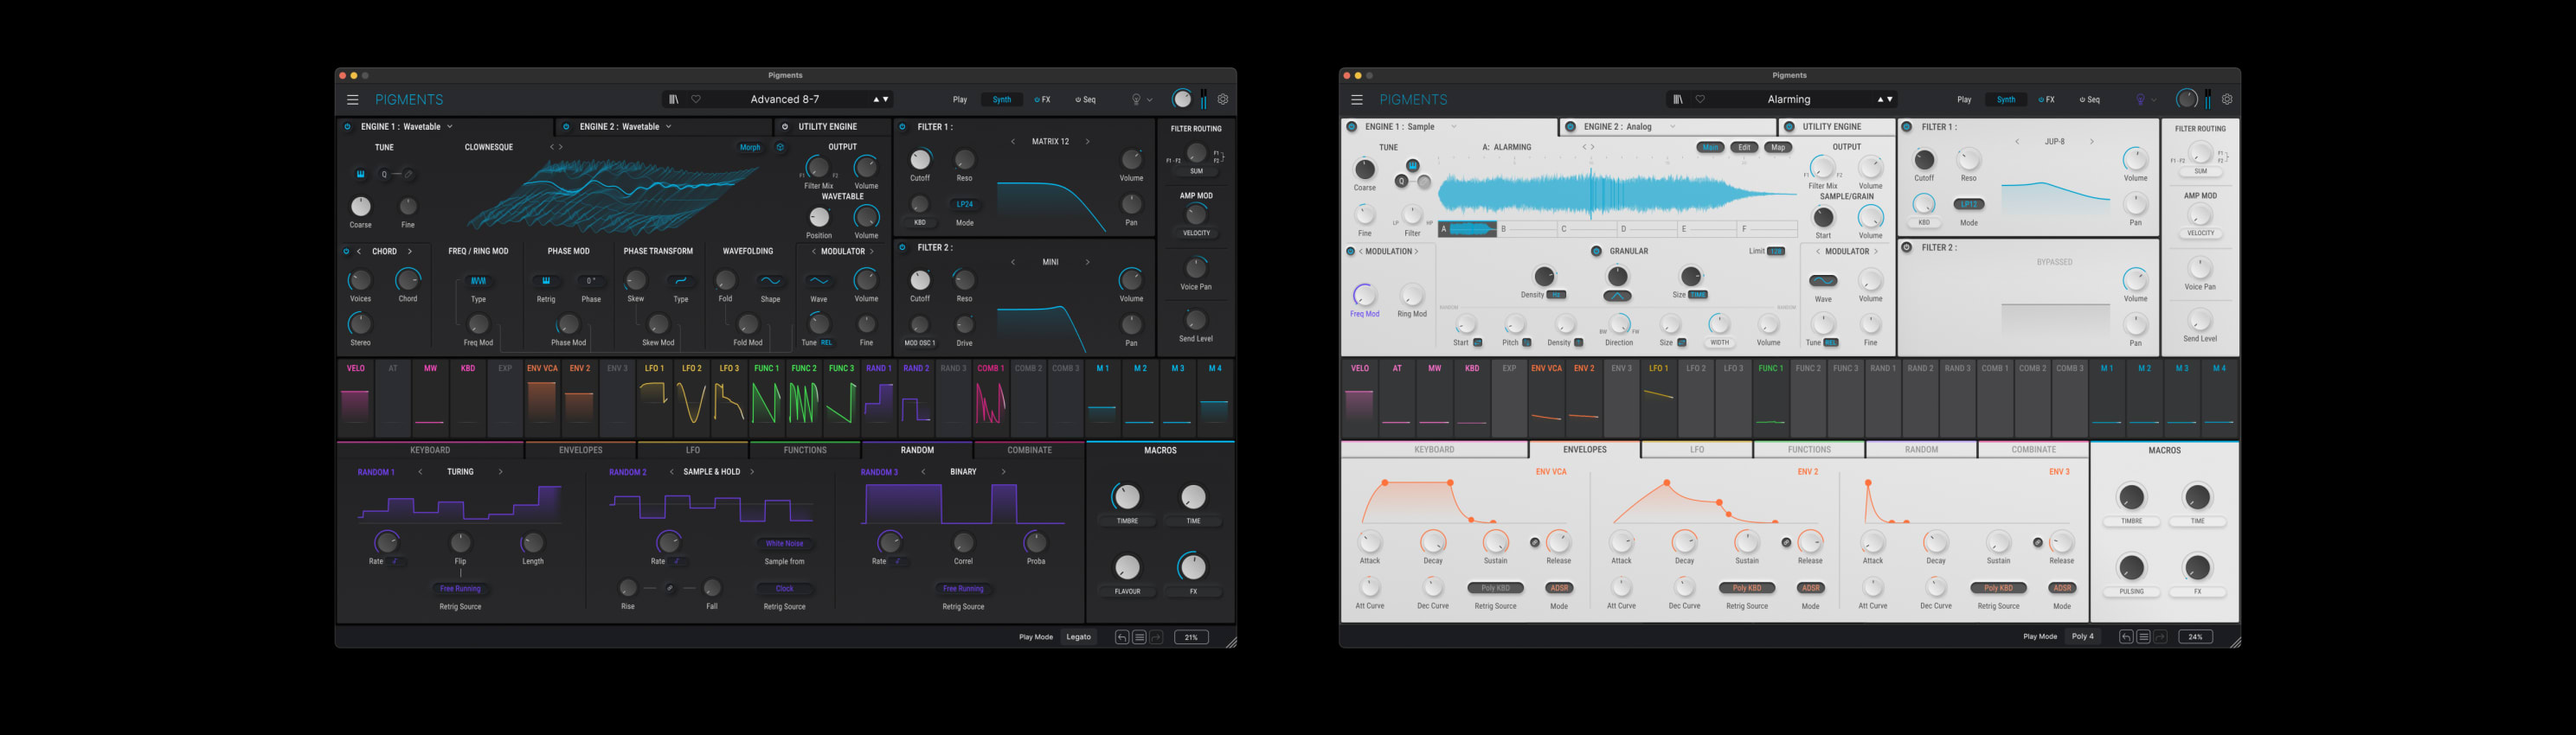The image size is (2576, 735).
Task: Favorite the Advanced 8-7 preset with heart icon
Action: pos(696,99)
